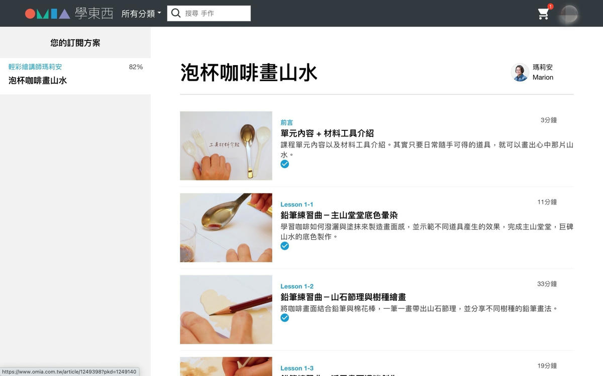Open lesson 鉛筆練習曲－山石節理與樹種繪畫

point(343,297)
